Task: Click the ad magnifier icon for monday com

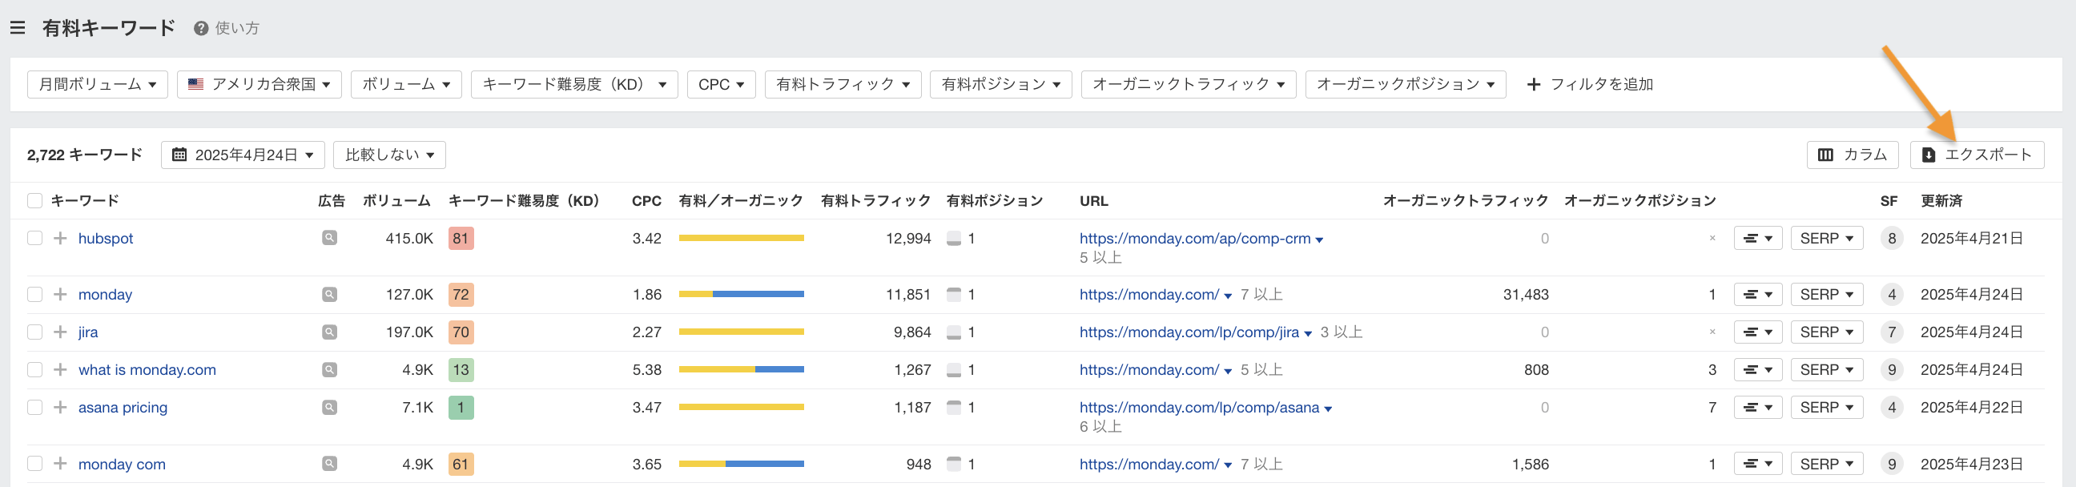Action: 330,464
